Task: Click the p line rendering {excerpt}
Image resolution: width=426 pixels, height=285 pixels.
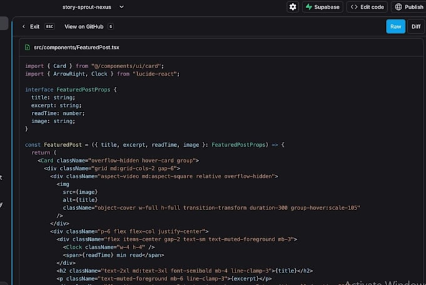Action: (x=164, y=279)
